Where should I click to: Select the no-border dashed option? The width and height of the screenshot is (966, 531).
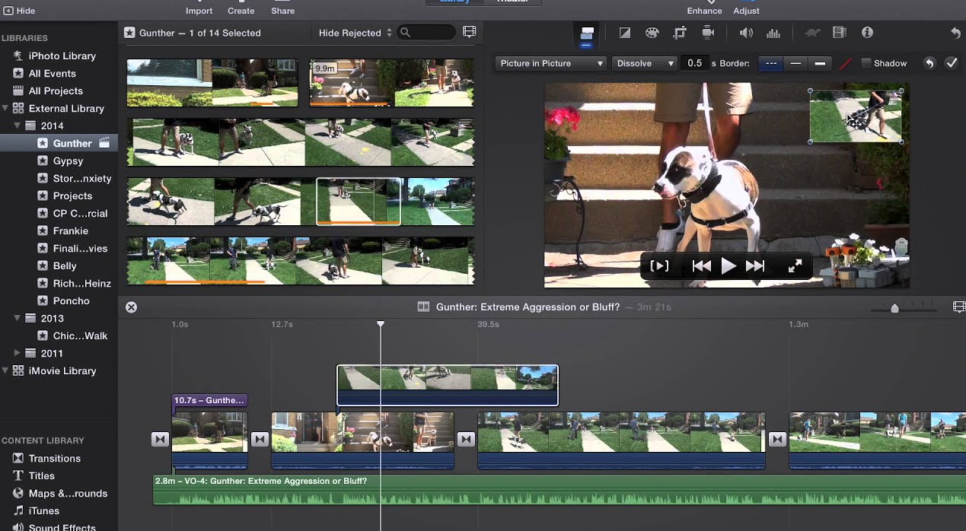[x=771, y=63]
